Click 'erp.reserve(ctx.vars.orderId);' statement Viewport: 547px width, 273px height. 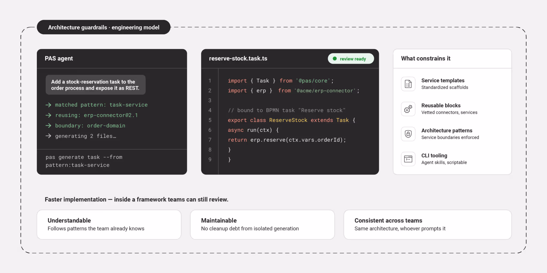(x=298, y=140)
